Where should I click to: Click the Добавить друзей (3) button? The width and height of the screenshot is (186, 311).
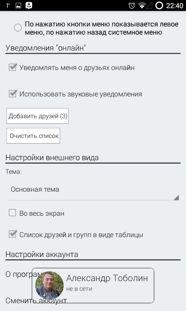pos(38,116)
